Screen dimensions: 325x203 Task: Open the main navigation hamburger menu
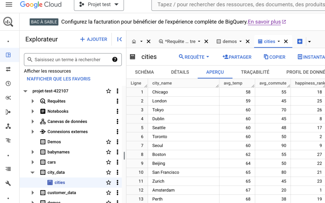[9, 4]
